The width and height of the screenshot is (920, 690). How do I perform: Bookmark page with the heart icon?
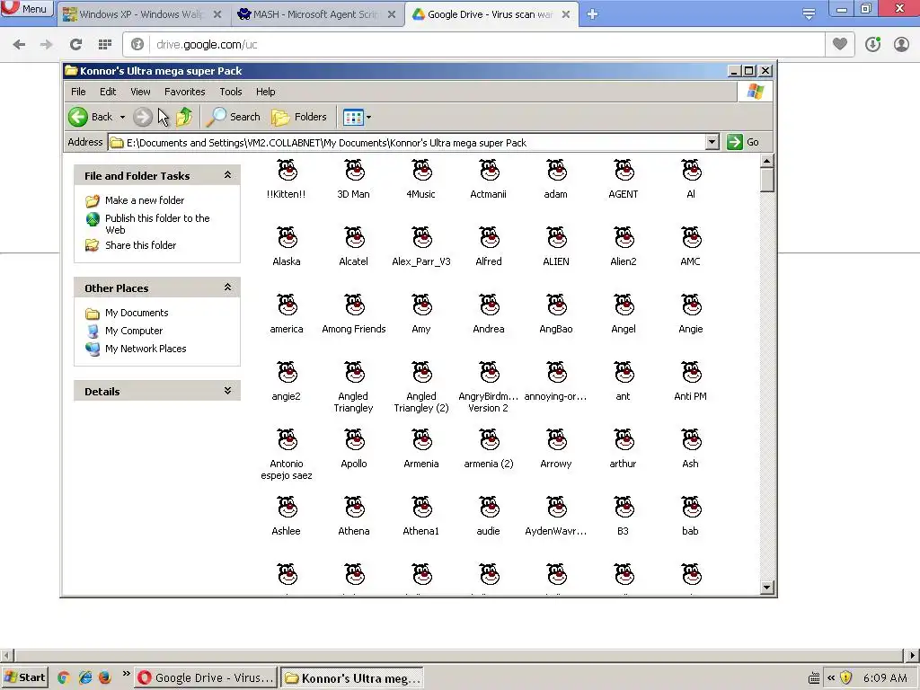click(840, 44)
